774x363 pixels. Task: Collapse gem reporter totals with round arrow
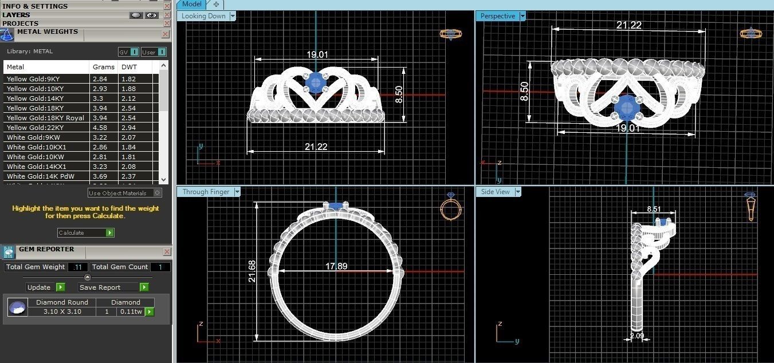[88, 277]
